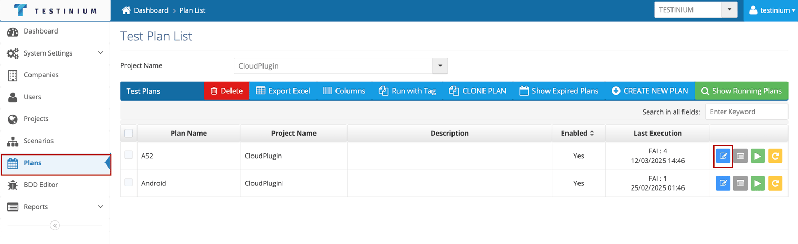Click Run with Tag button

click(407, 91)
